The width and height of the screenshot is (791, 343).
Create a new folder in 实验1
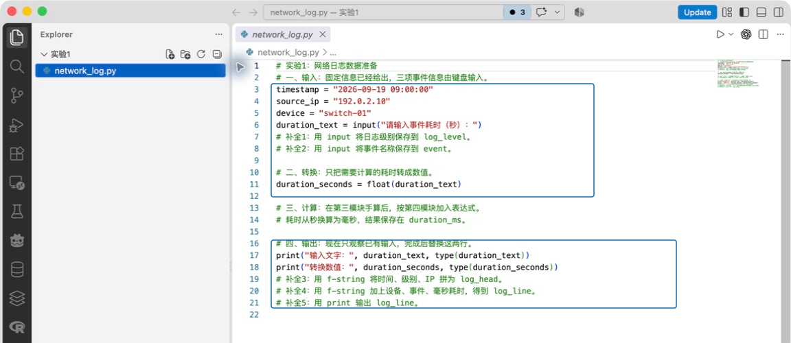pos(185,54)
